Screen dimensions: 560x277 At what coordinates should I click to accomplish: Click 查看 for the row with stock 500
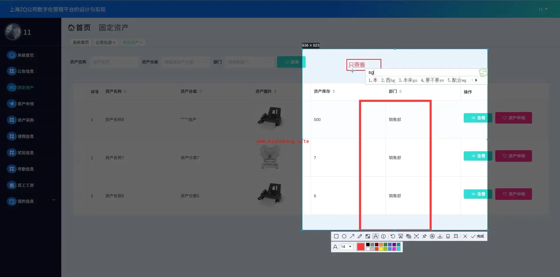[478, 118]
